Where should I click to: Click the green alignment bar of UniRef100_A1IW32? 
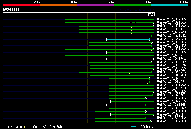[x=108, y=36]
